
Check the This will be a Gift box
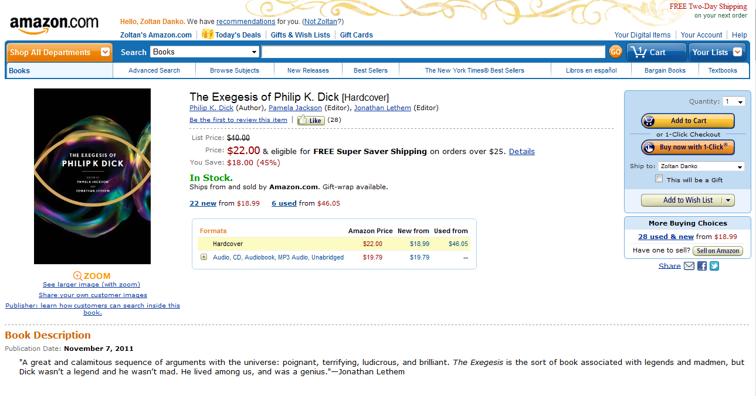tap(659, 179)
